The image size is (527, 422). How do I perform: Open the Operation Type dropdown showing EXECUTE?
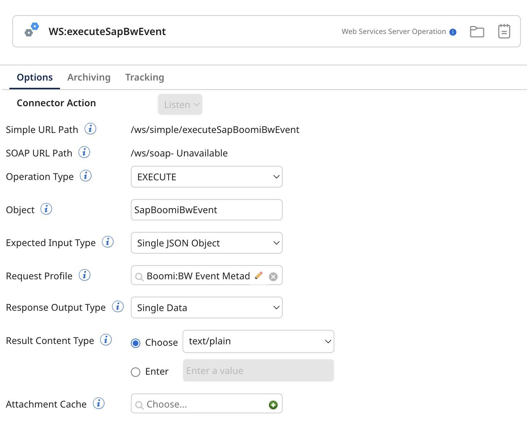click(x=206, y=177)
